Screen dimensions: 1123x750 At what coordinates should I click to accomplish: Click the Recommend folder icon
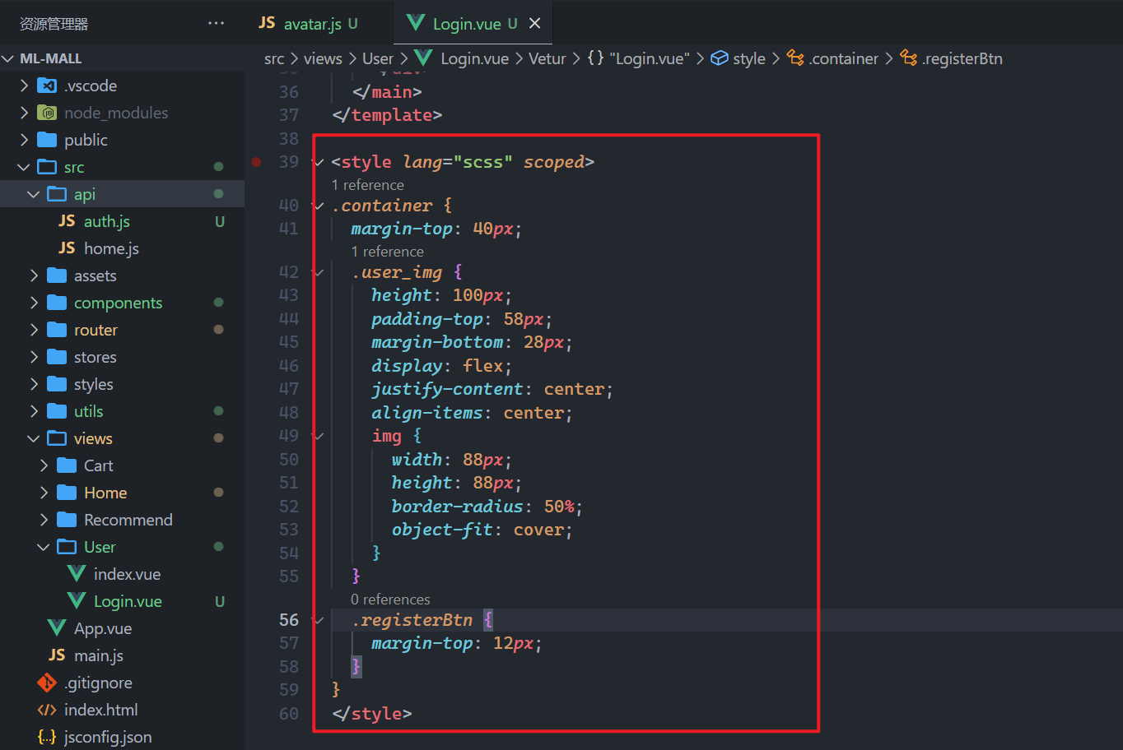68,520
